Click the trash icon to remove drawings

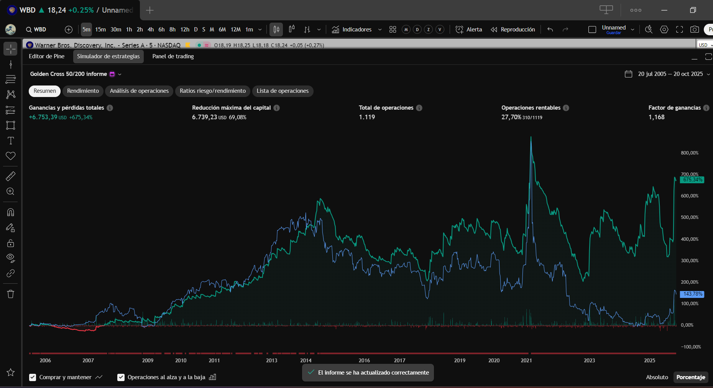(x=11, y=294)
